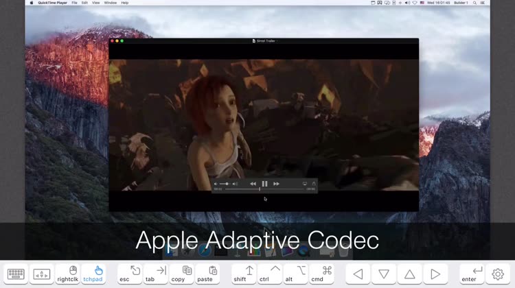This screenshot has height=288, width=515.
Task: Open the remote app settings gear
Action: click(498, 274)
